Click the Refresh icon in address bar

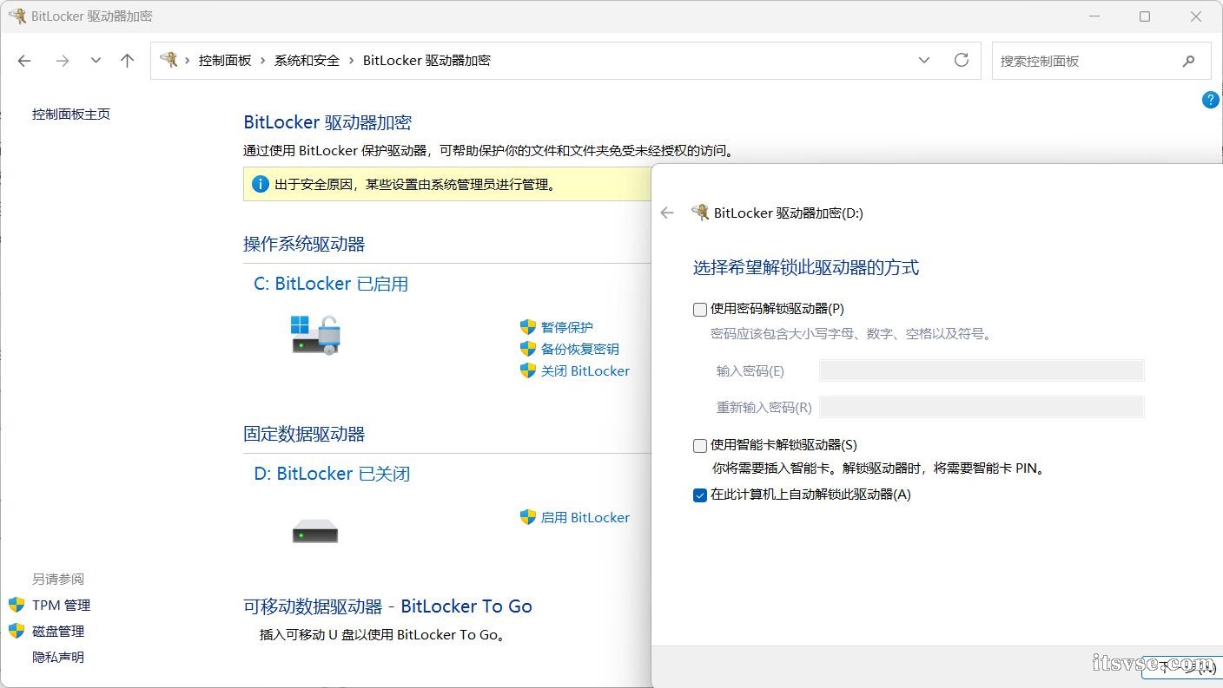click(962, 60)
